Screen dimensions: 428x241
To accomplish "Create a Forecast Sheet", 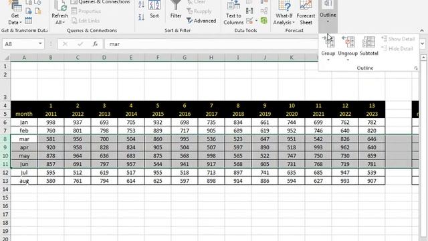I will (306, 13).
